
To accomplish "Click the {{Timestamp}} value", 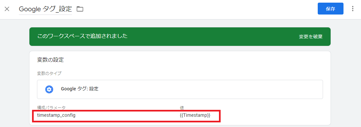I will (195, 115).
